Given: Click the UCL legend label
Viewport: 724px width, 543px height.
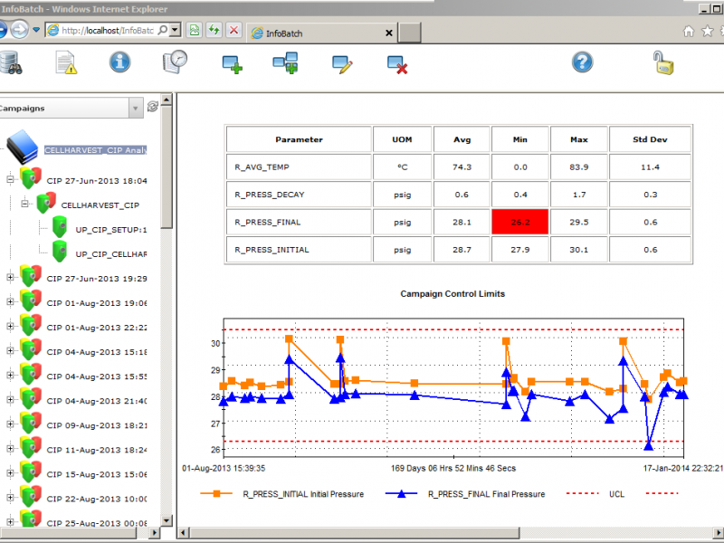Looking at the screenshot, I should pyautogui.click(x=616, y=494).
